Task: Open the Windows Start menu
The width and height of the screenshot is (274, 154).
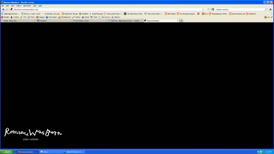Action: [x=7, y=152]
